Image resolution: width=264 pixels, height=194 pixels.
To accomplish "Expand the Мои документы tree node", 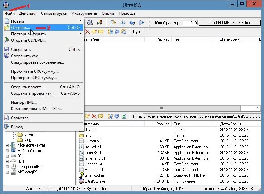I will (x=7, y=145).
